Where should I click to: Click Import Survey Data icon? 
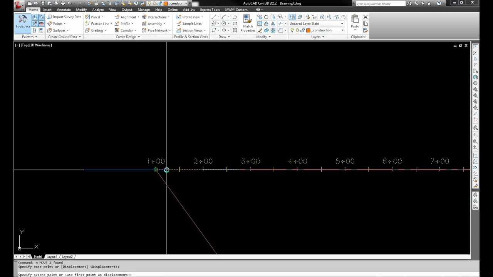50,17
